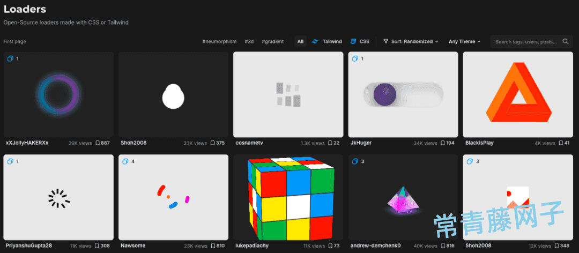
Task: Open the Rubik's cube loader thumbnail
Action: click(288, 197)
